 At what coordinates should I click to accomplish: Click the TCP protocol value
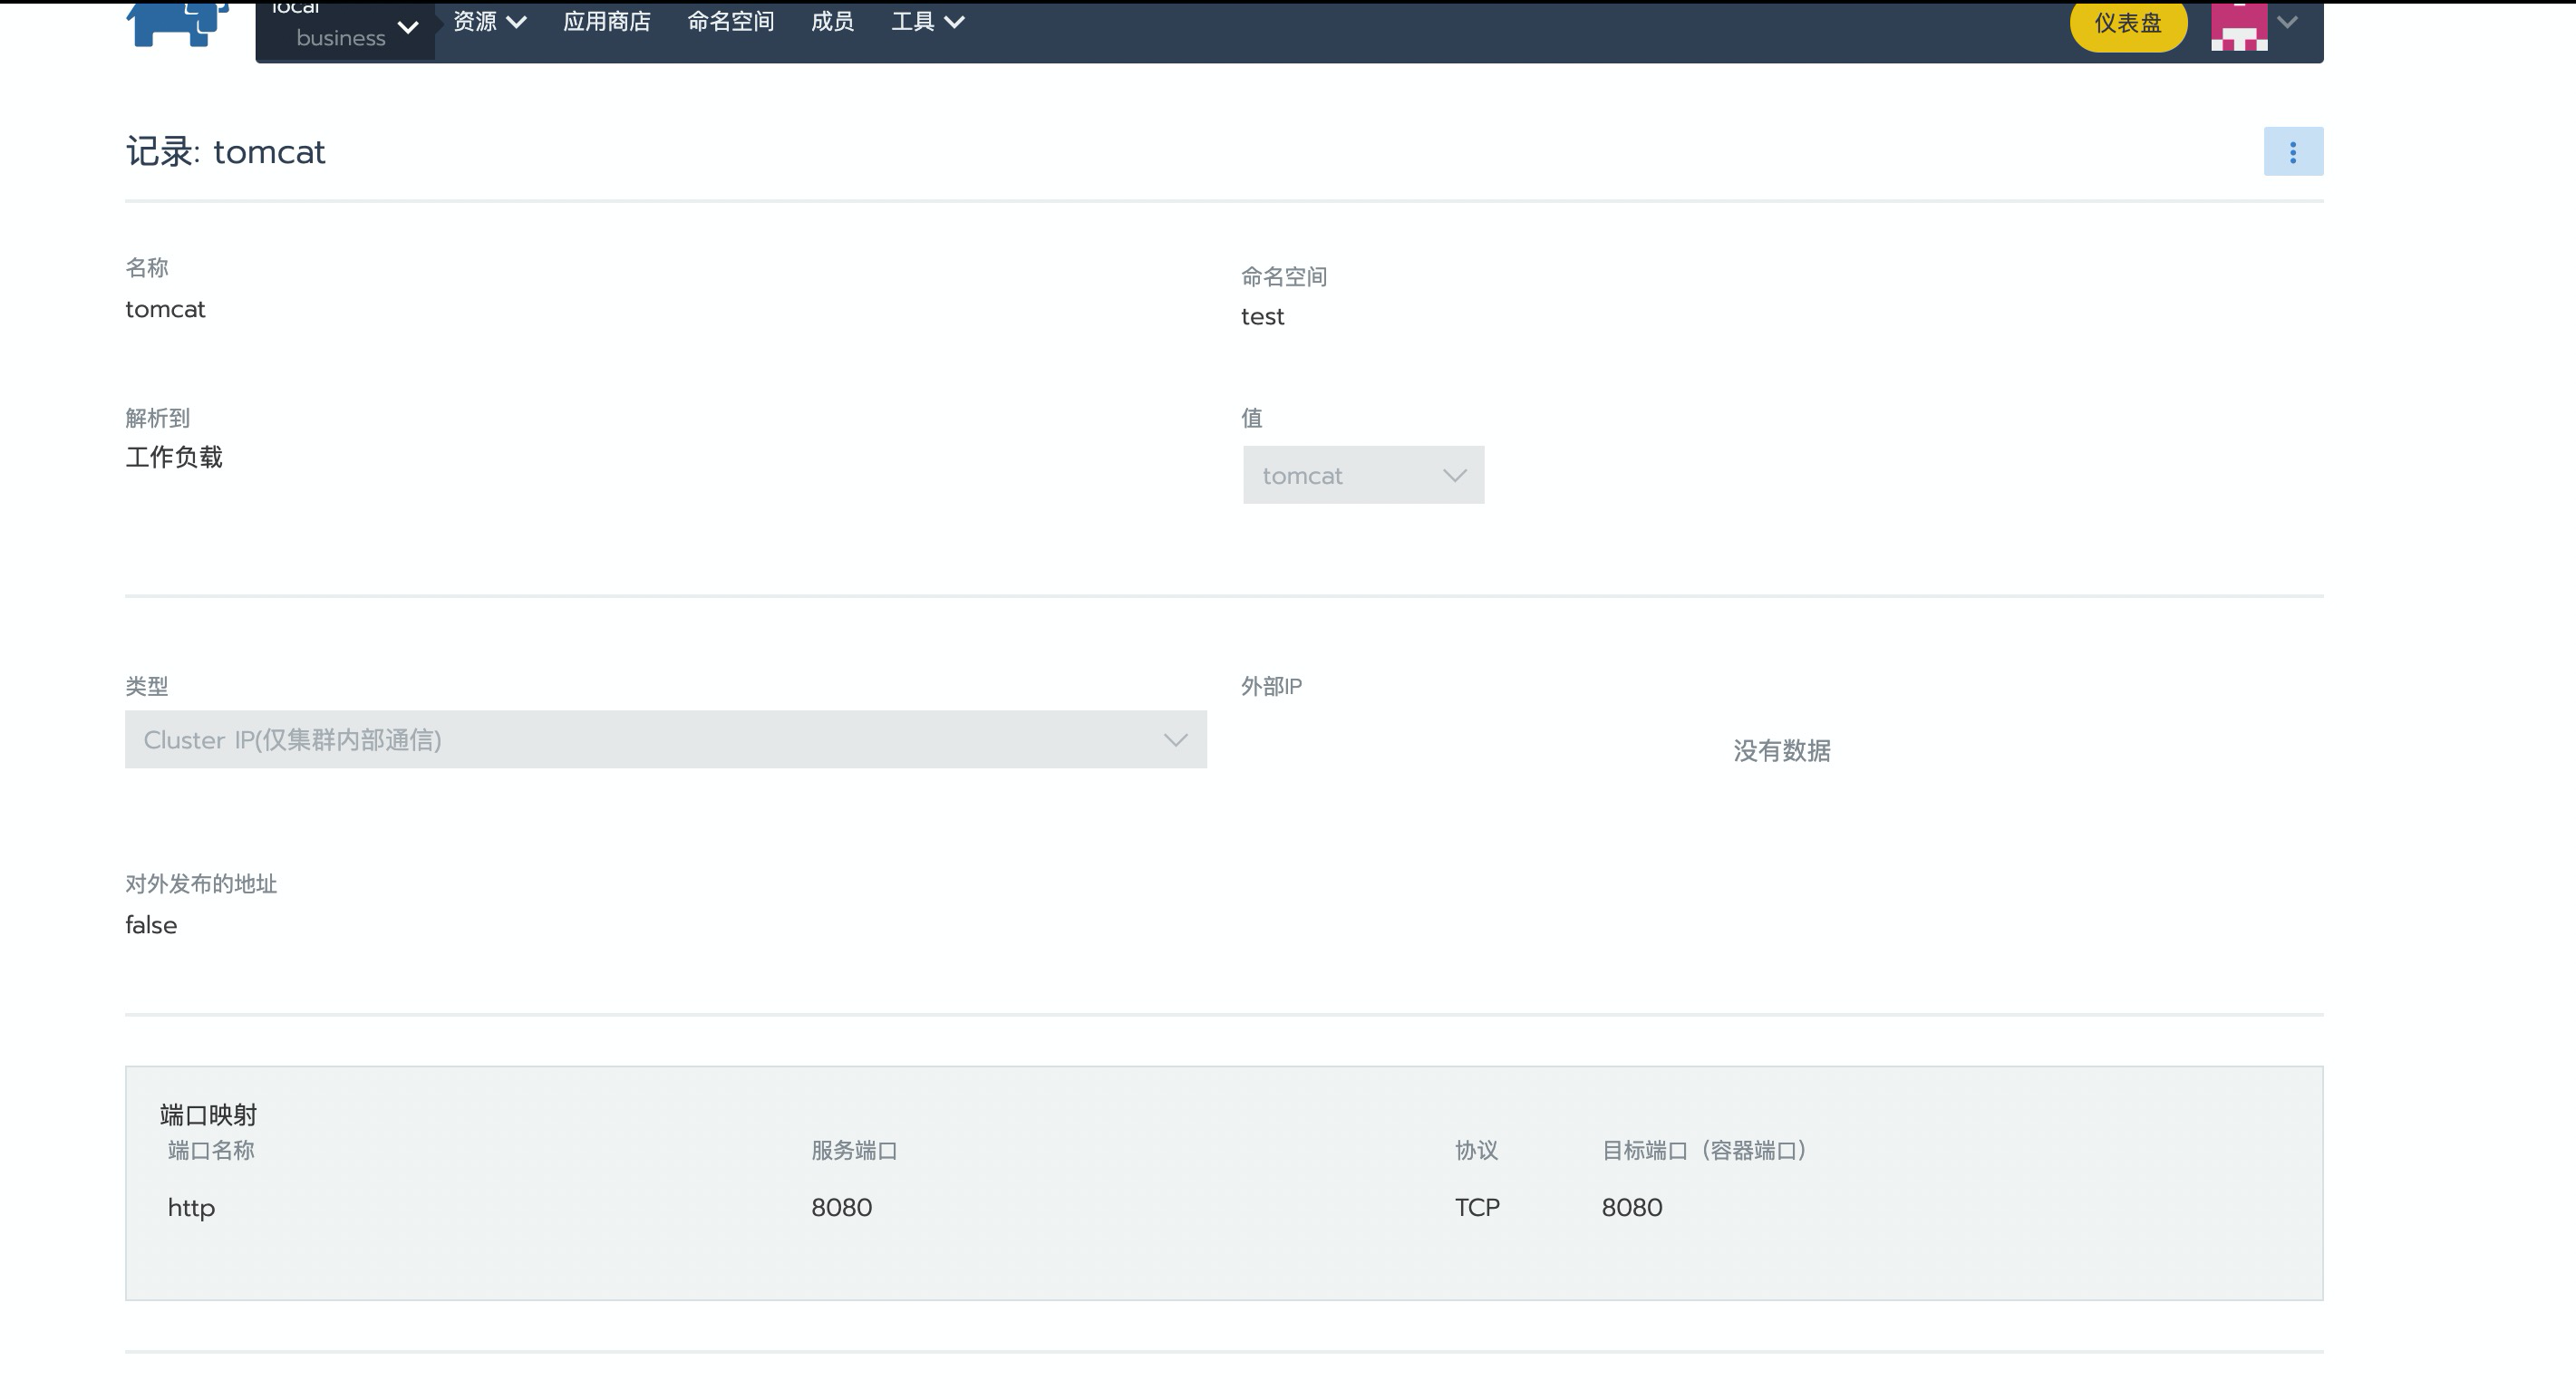(x=1476, y=1208)
